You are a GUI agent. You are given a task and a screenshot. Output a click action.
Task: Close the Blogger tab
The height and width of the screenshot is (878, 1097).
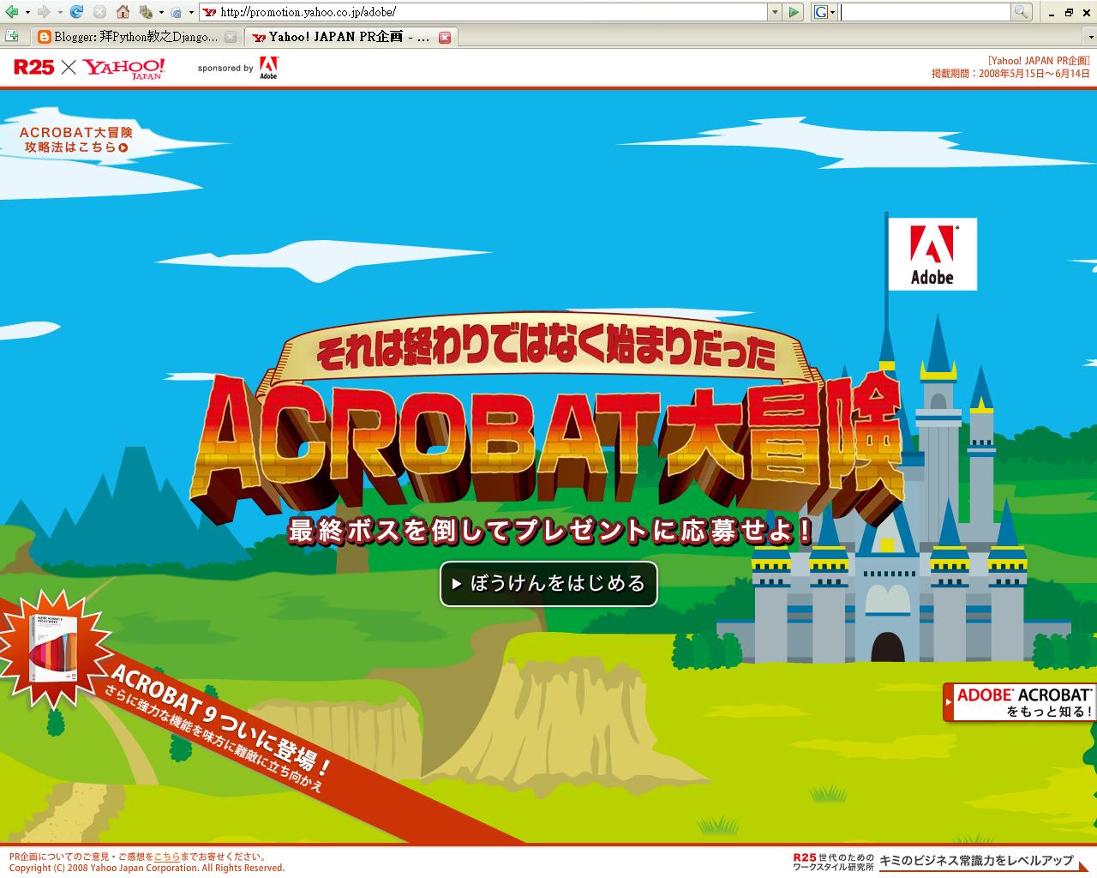click(x=230, y=37)
